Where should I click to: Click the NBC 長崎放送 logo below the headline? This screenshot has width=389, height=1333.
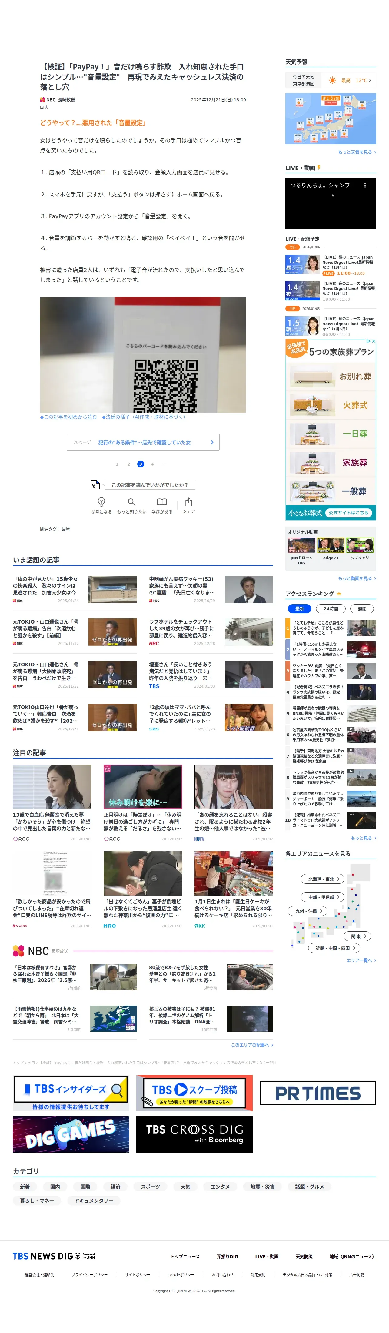tap(58, 100)
